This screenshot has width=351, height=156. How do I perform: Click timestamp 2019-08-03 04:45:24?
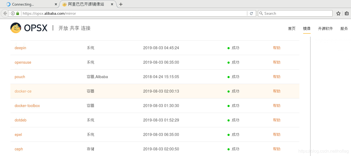[x=161, y=48]
